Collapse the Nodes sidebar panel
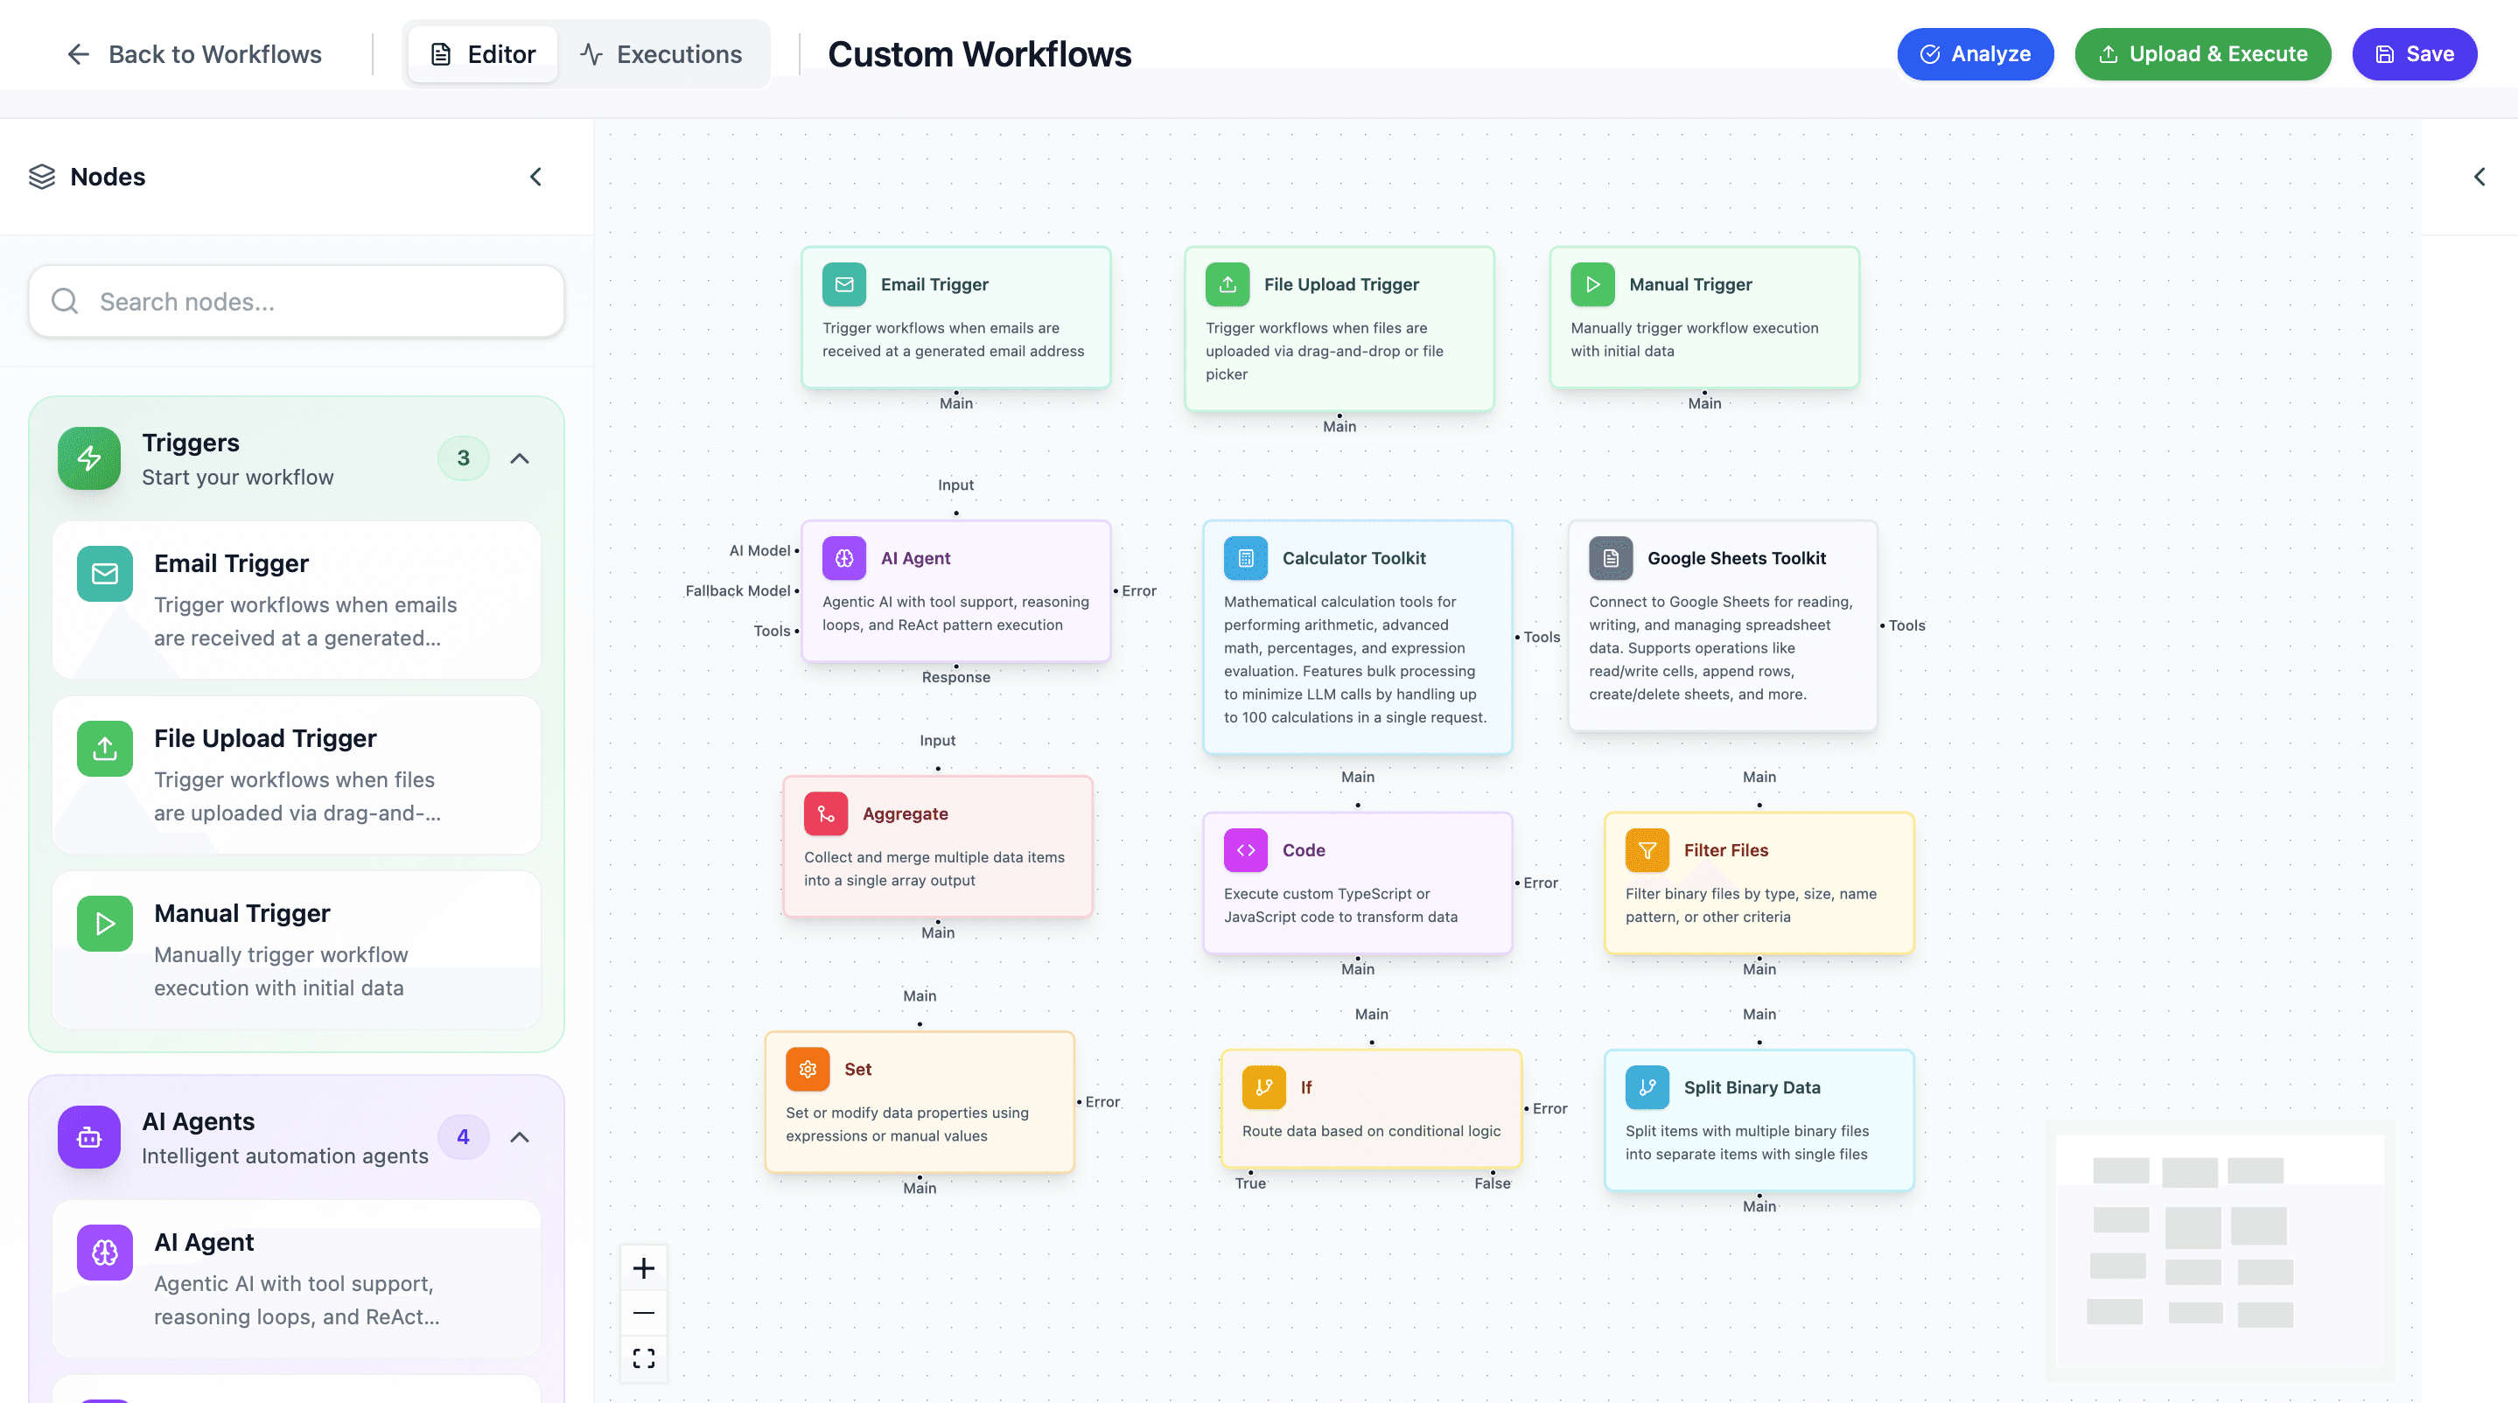 click(x=535, y=177)
